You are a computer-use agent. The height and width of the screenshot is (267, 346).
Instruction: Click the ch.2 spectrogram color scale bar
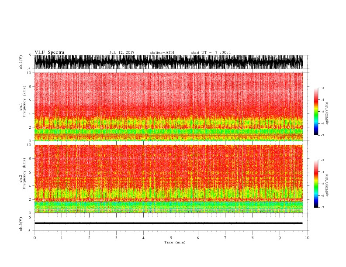coord(316,184)
